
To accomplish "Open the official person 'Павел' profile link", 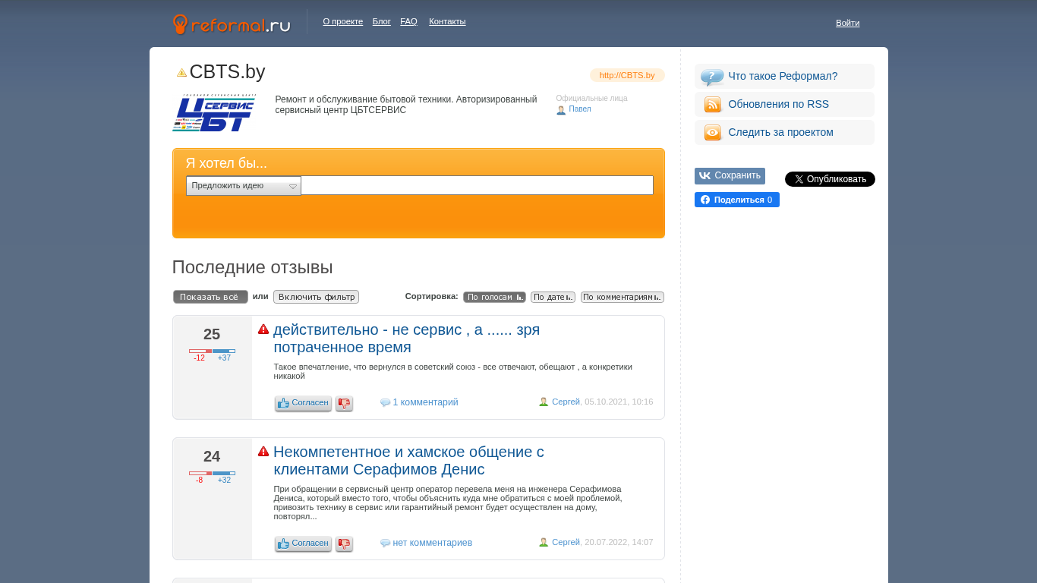I will [580, 109].
